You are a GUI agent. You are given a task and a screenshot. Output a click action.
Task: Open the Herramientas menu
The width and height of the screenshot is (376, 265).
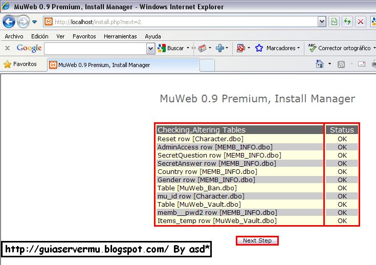coord(120,36)
